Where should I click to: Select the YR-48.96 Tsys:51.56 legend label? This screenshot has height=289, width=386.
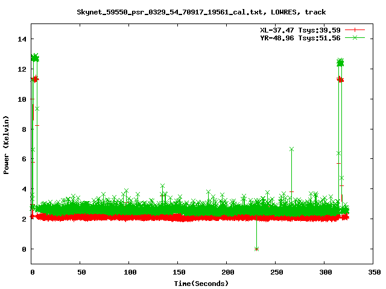tap(300, 38)
